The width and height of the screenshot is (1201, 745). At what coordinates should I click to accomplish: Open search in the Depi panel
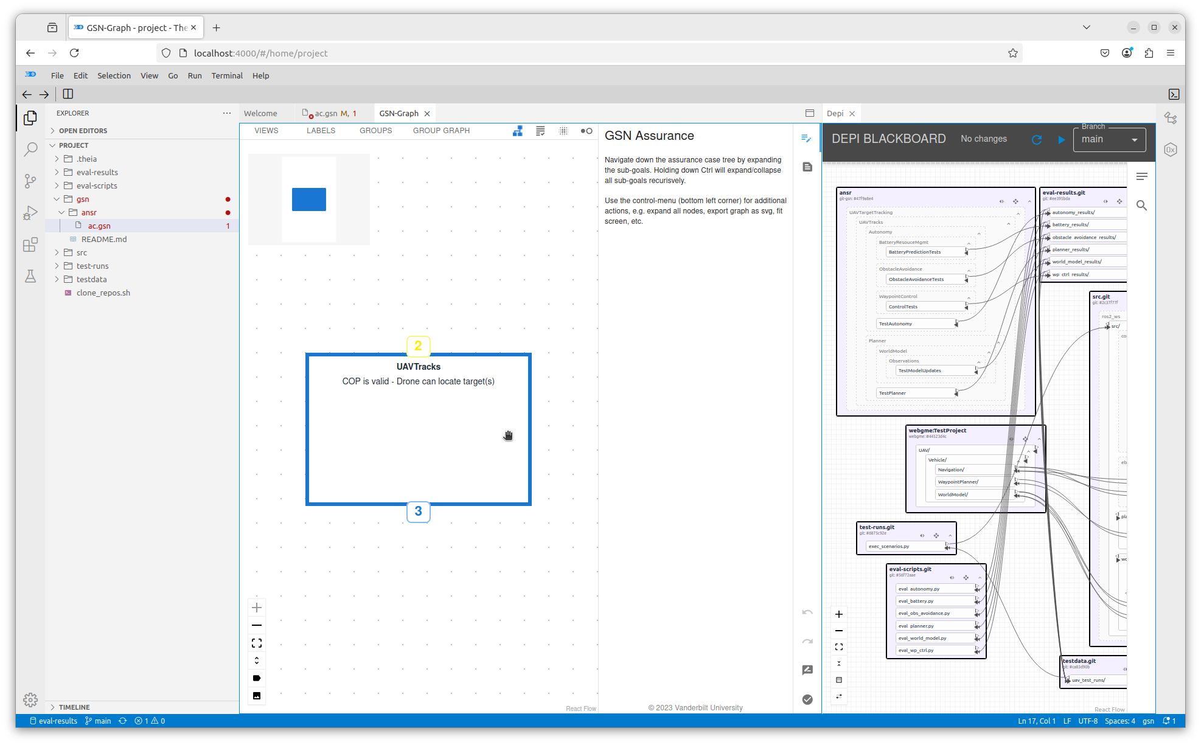point(1142,206)
